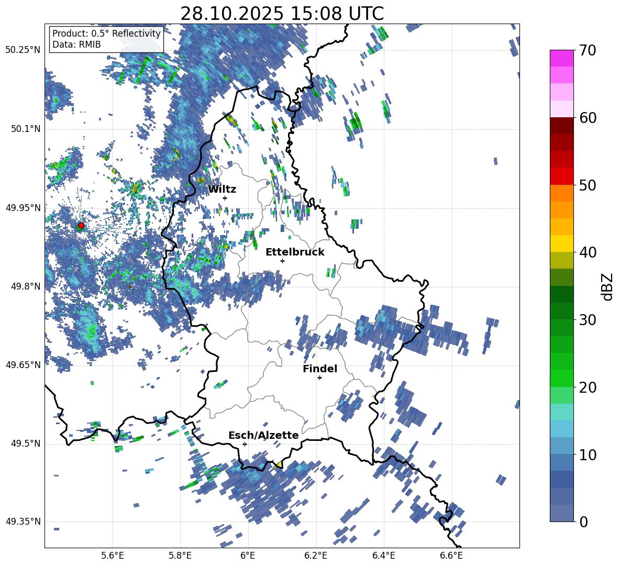Click the 6°E longitude label
This screenshot has width=620, height=566.
coord(248,556)
